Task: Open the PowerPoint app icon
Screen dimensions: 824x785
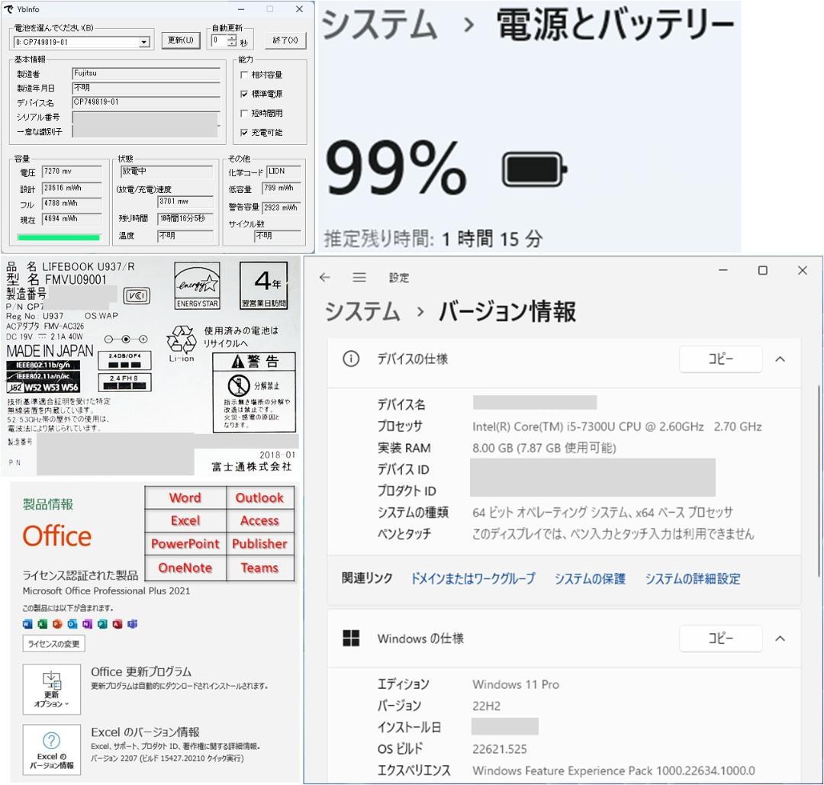Action: (x=185, y=544)
